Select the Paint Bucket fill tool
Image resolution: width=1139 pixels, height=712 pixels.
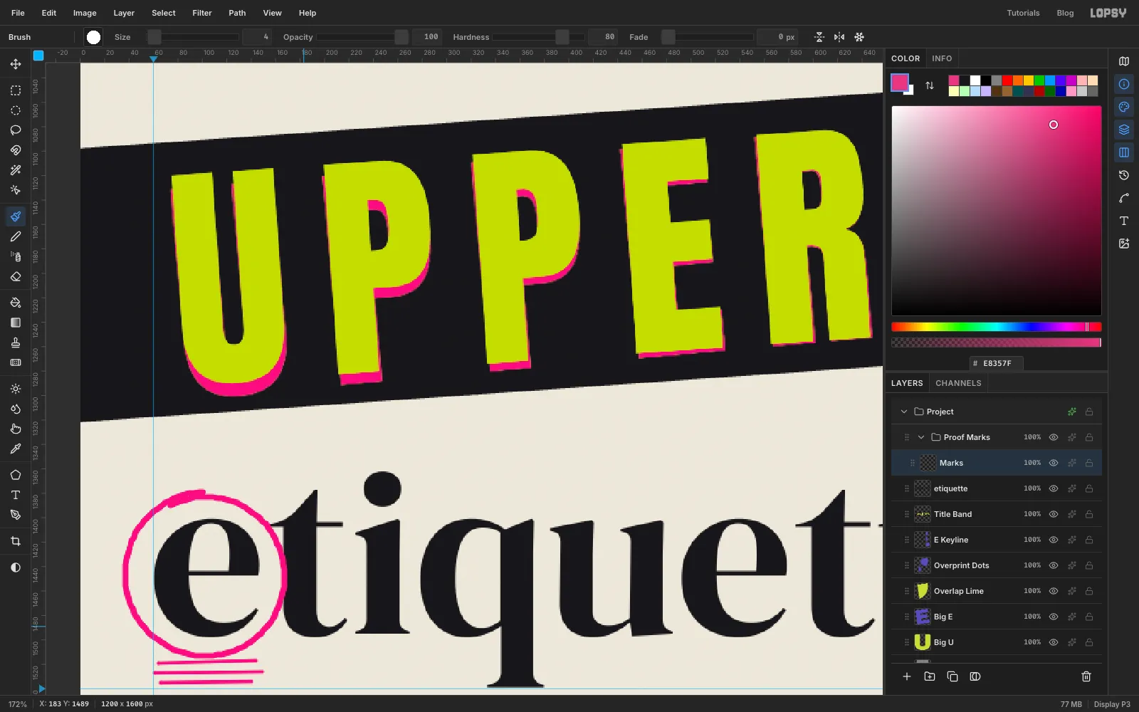[15, 303]
